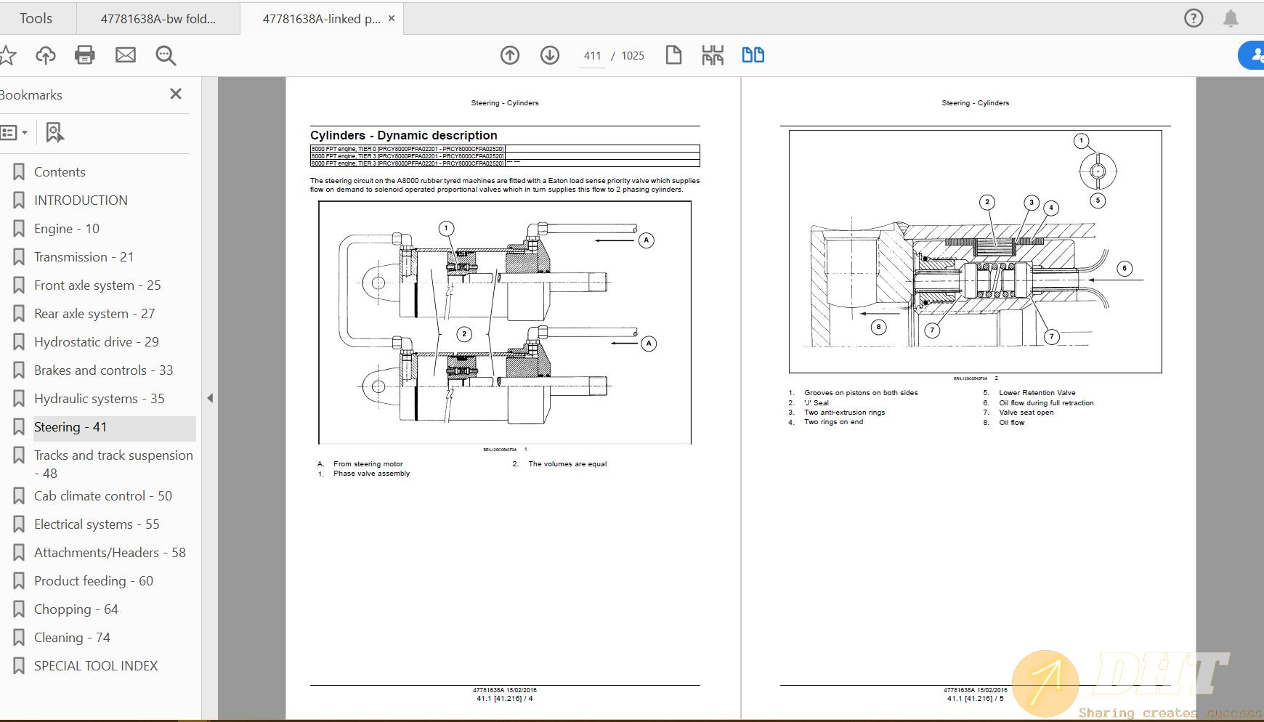
Task: Click the page number input field
Action: (x=592, y=56)
